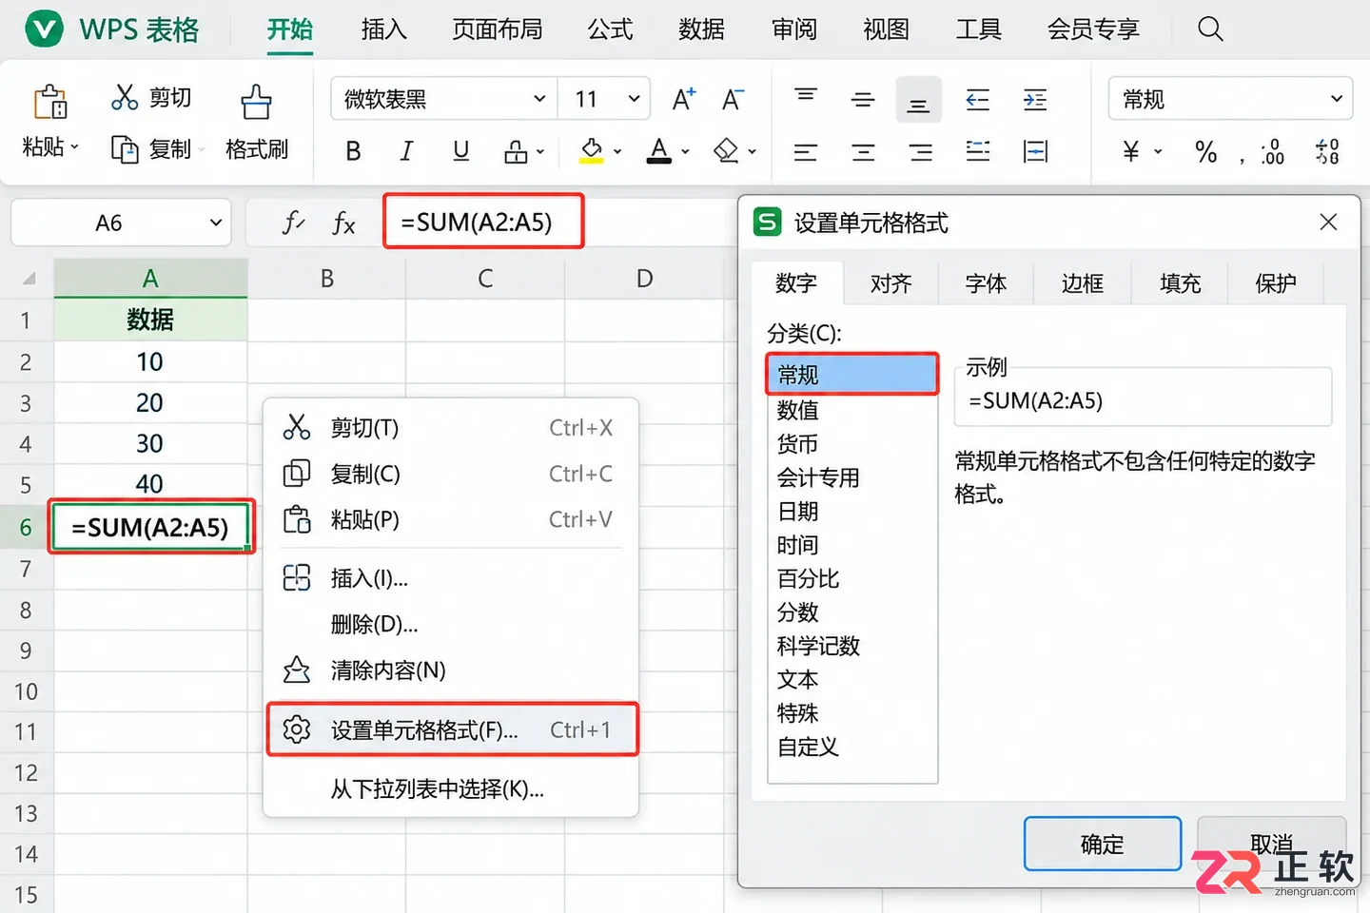Choose 设置单元格格式(F)... in context menu
The width and height of the screenshot is (1370, 913).
(x=452, y=729)
